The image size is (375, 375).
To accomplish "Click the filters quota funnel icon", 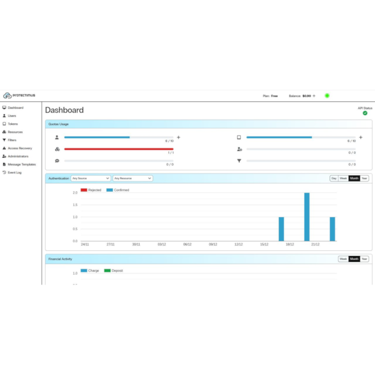I will click(x=239, y=161).
